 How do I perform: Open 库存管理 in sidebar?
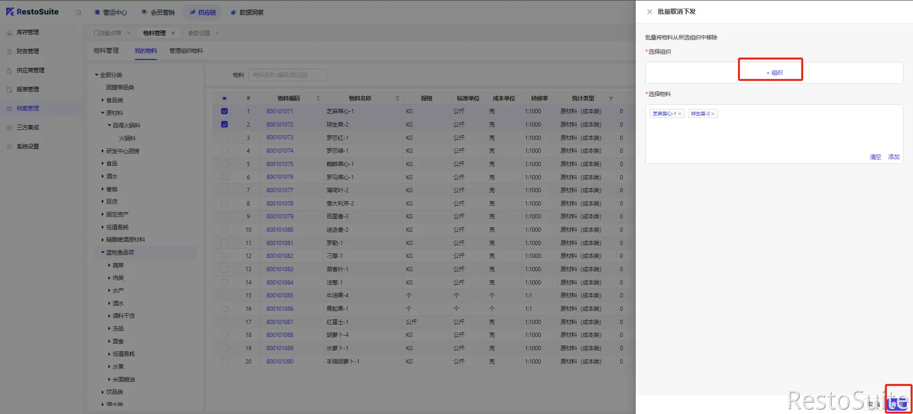tap(28, 32)
